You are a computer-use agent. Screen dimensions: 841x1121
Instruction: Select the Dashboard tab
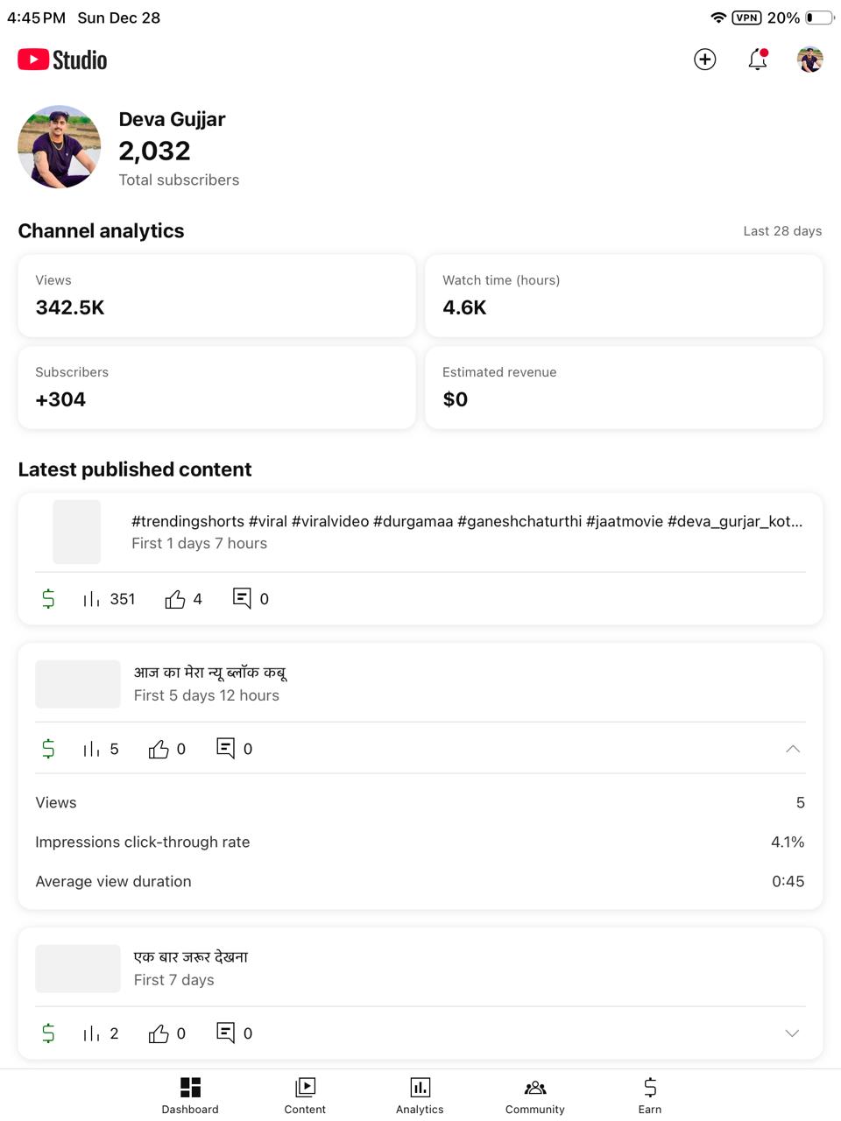(190, 1095)
